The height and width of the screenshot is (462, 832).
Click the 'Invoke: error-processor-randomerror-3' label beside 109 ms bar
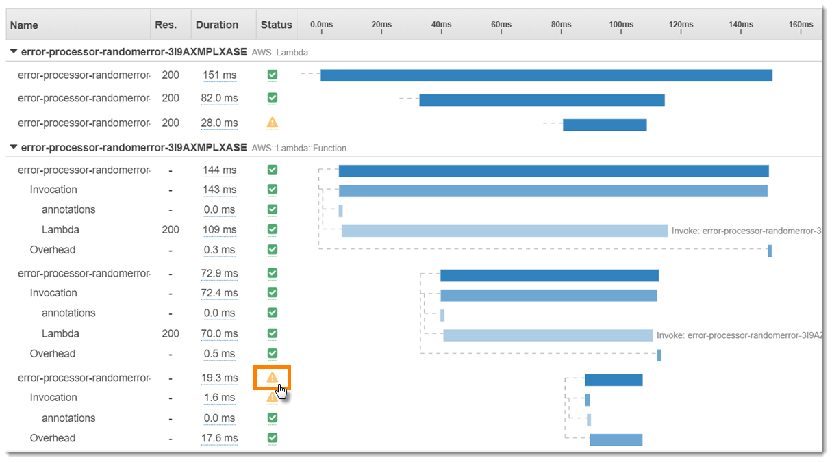click(x=746, y=231)
